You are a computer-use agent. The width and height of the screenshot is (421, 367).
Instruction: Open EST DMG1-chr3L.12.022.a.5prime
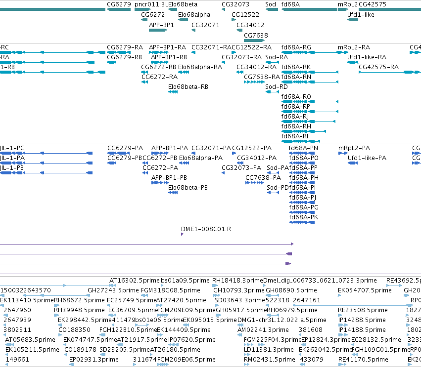239,325
